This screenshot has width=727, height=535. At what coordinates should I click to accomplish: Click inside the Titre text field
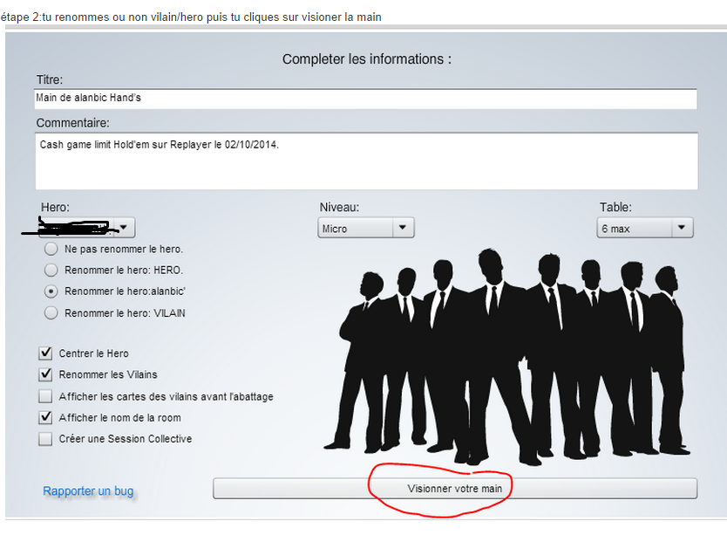point(366,99)
